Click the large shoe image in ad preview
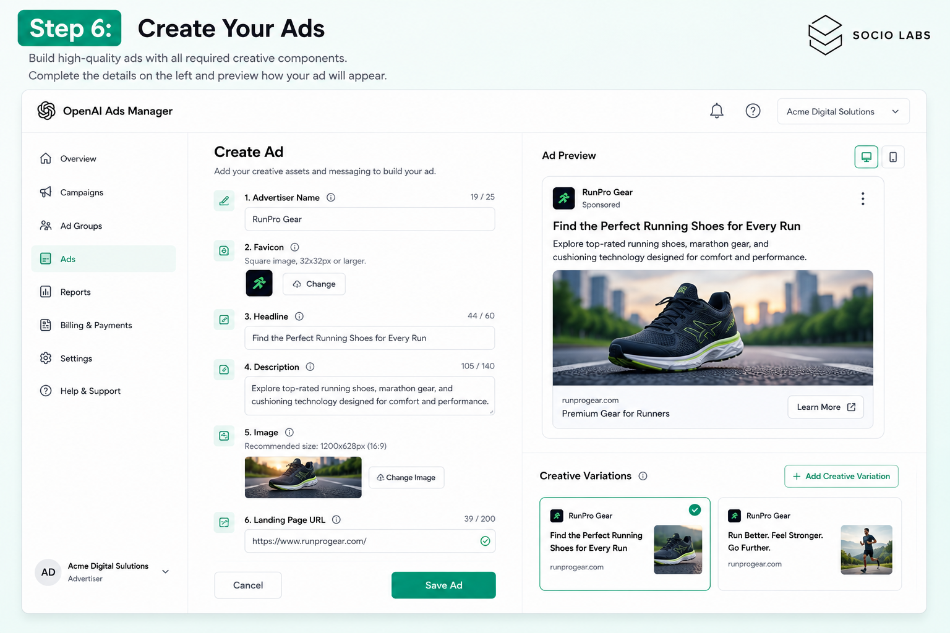Viewport: 950px width, 633px height. (712, 328)
